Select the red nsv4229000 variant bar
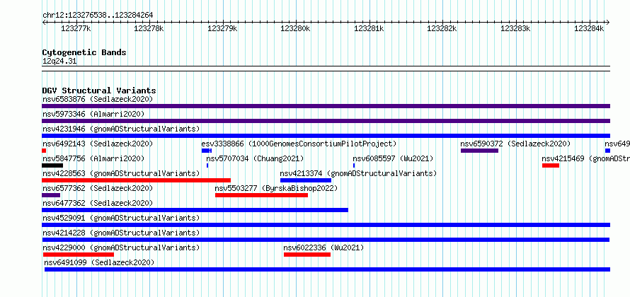This screenshot has width=630, height=297. tap(79, 255)
